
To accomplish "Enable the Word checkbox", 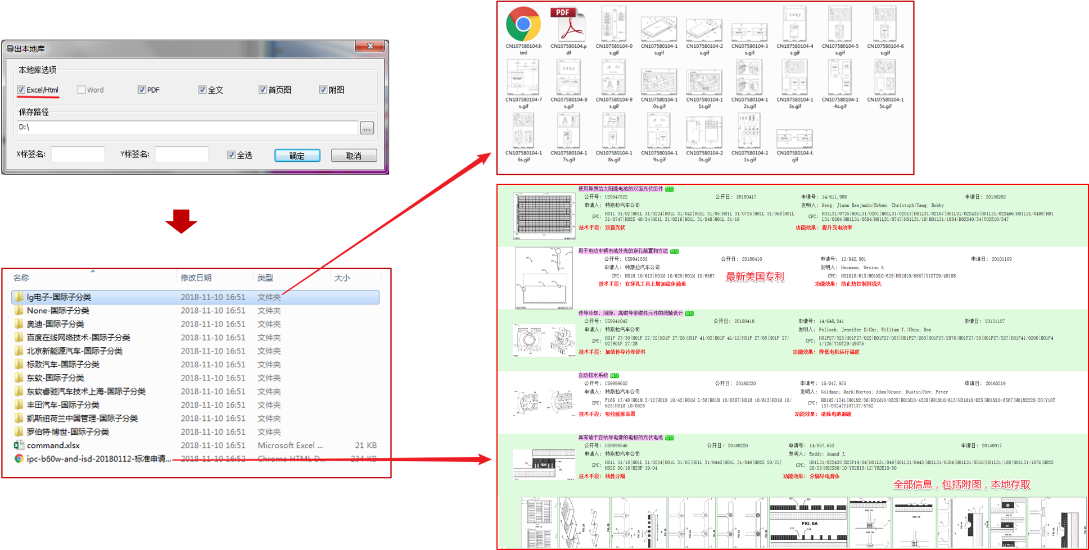I will [x=82, y=90].
